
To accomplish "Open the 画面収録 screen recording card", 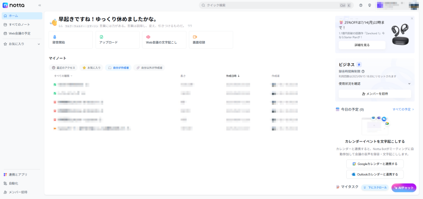I will (x=211, y=40).
